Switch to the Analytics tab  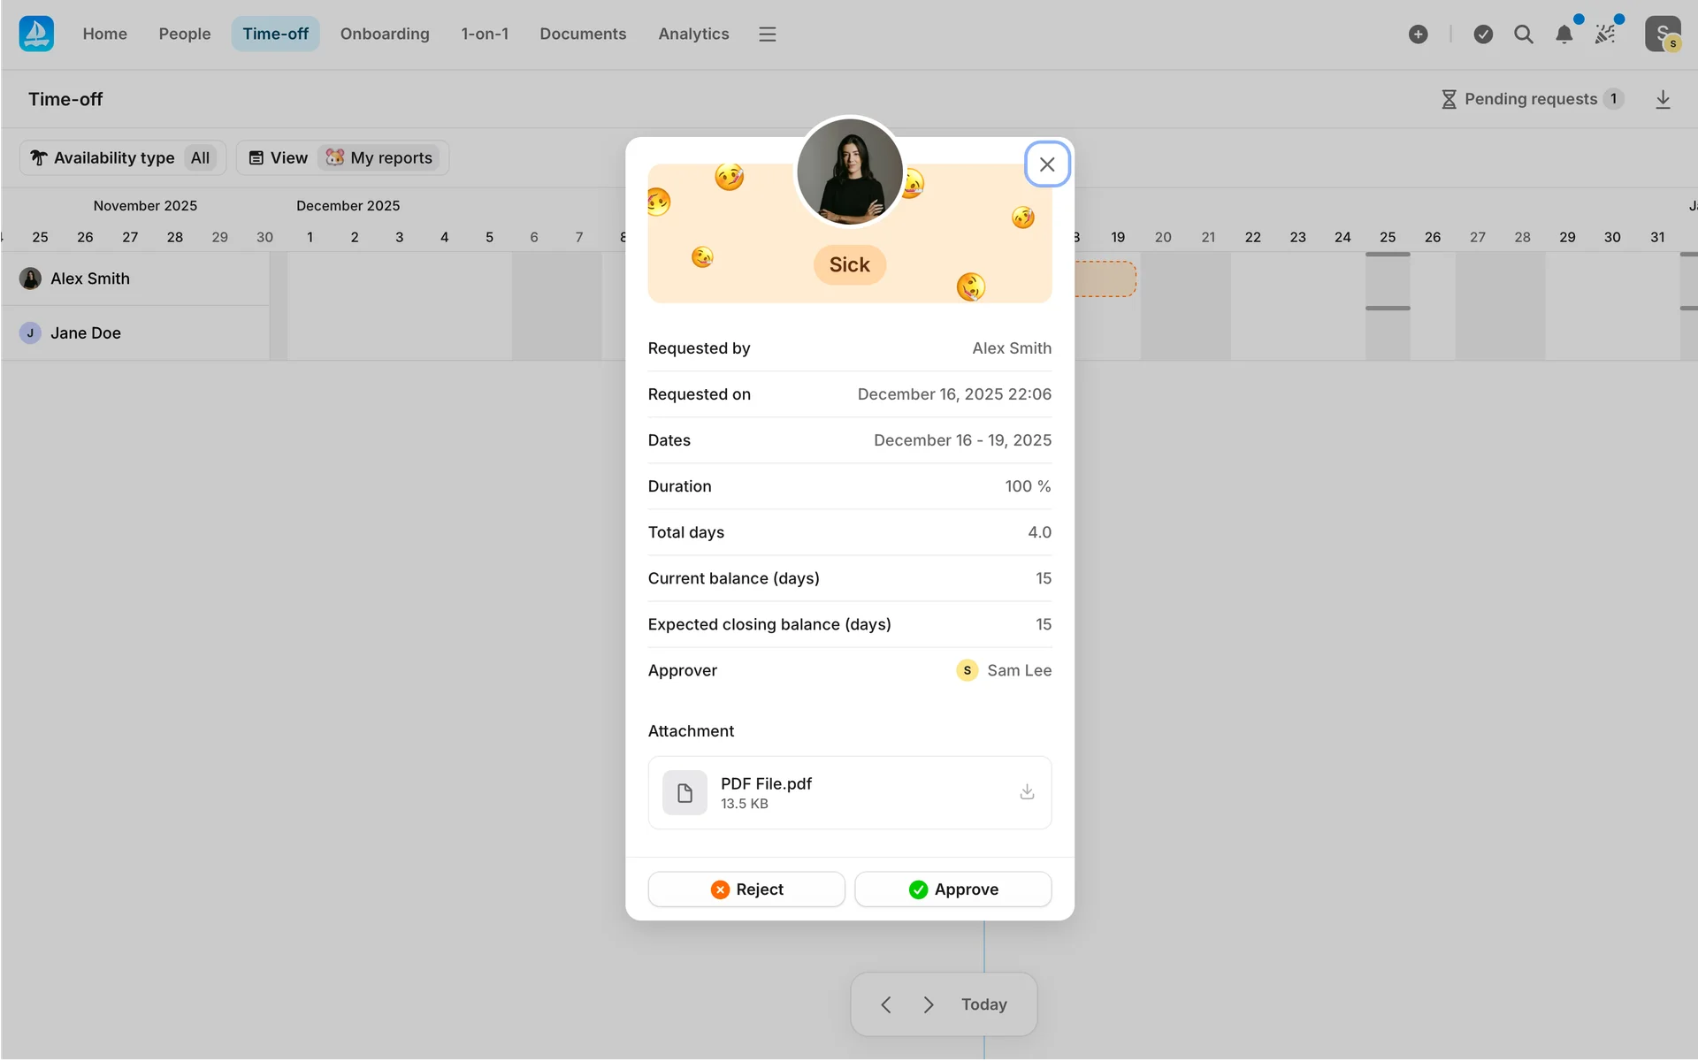click(693, 34)
